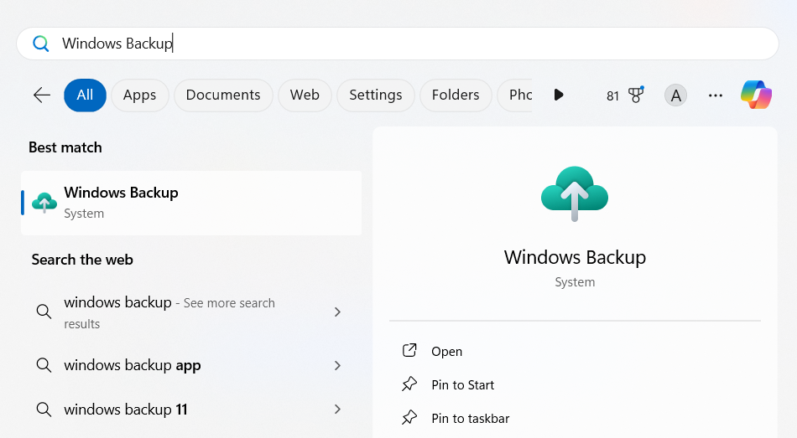Image resolution: width=797 pixels, height=438 pixels.
Task: Open the account avatar labeled A
Action: tap(675, 95)
